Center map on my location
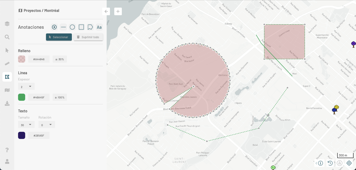 349,163
